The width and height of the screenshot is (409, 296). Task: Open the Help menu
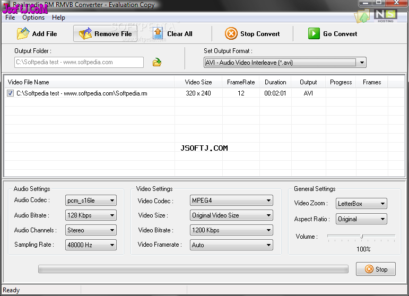pyautogui.click(x=58, y=18)
